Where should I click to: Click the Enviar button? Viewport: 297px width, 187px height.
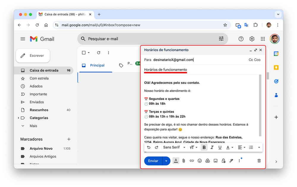(153, 161)
